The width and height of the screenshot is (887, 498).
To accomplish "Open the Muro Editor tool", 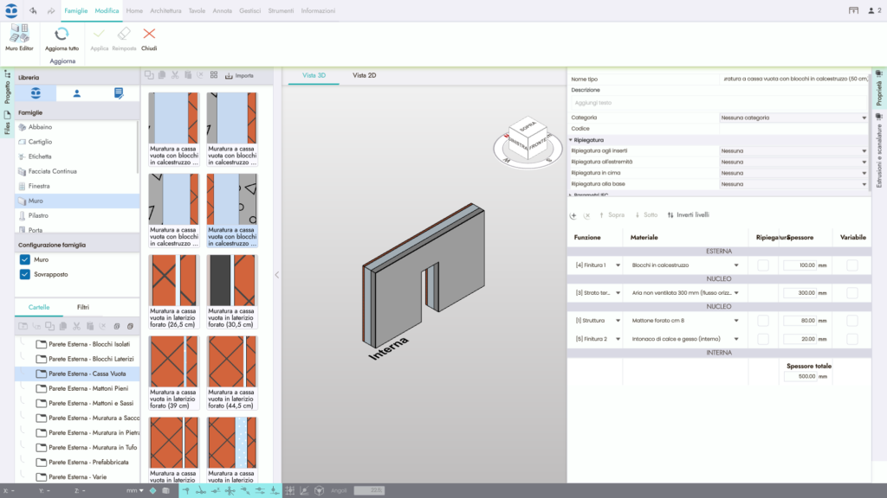I will [x=19, y=36].
